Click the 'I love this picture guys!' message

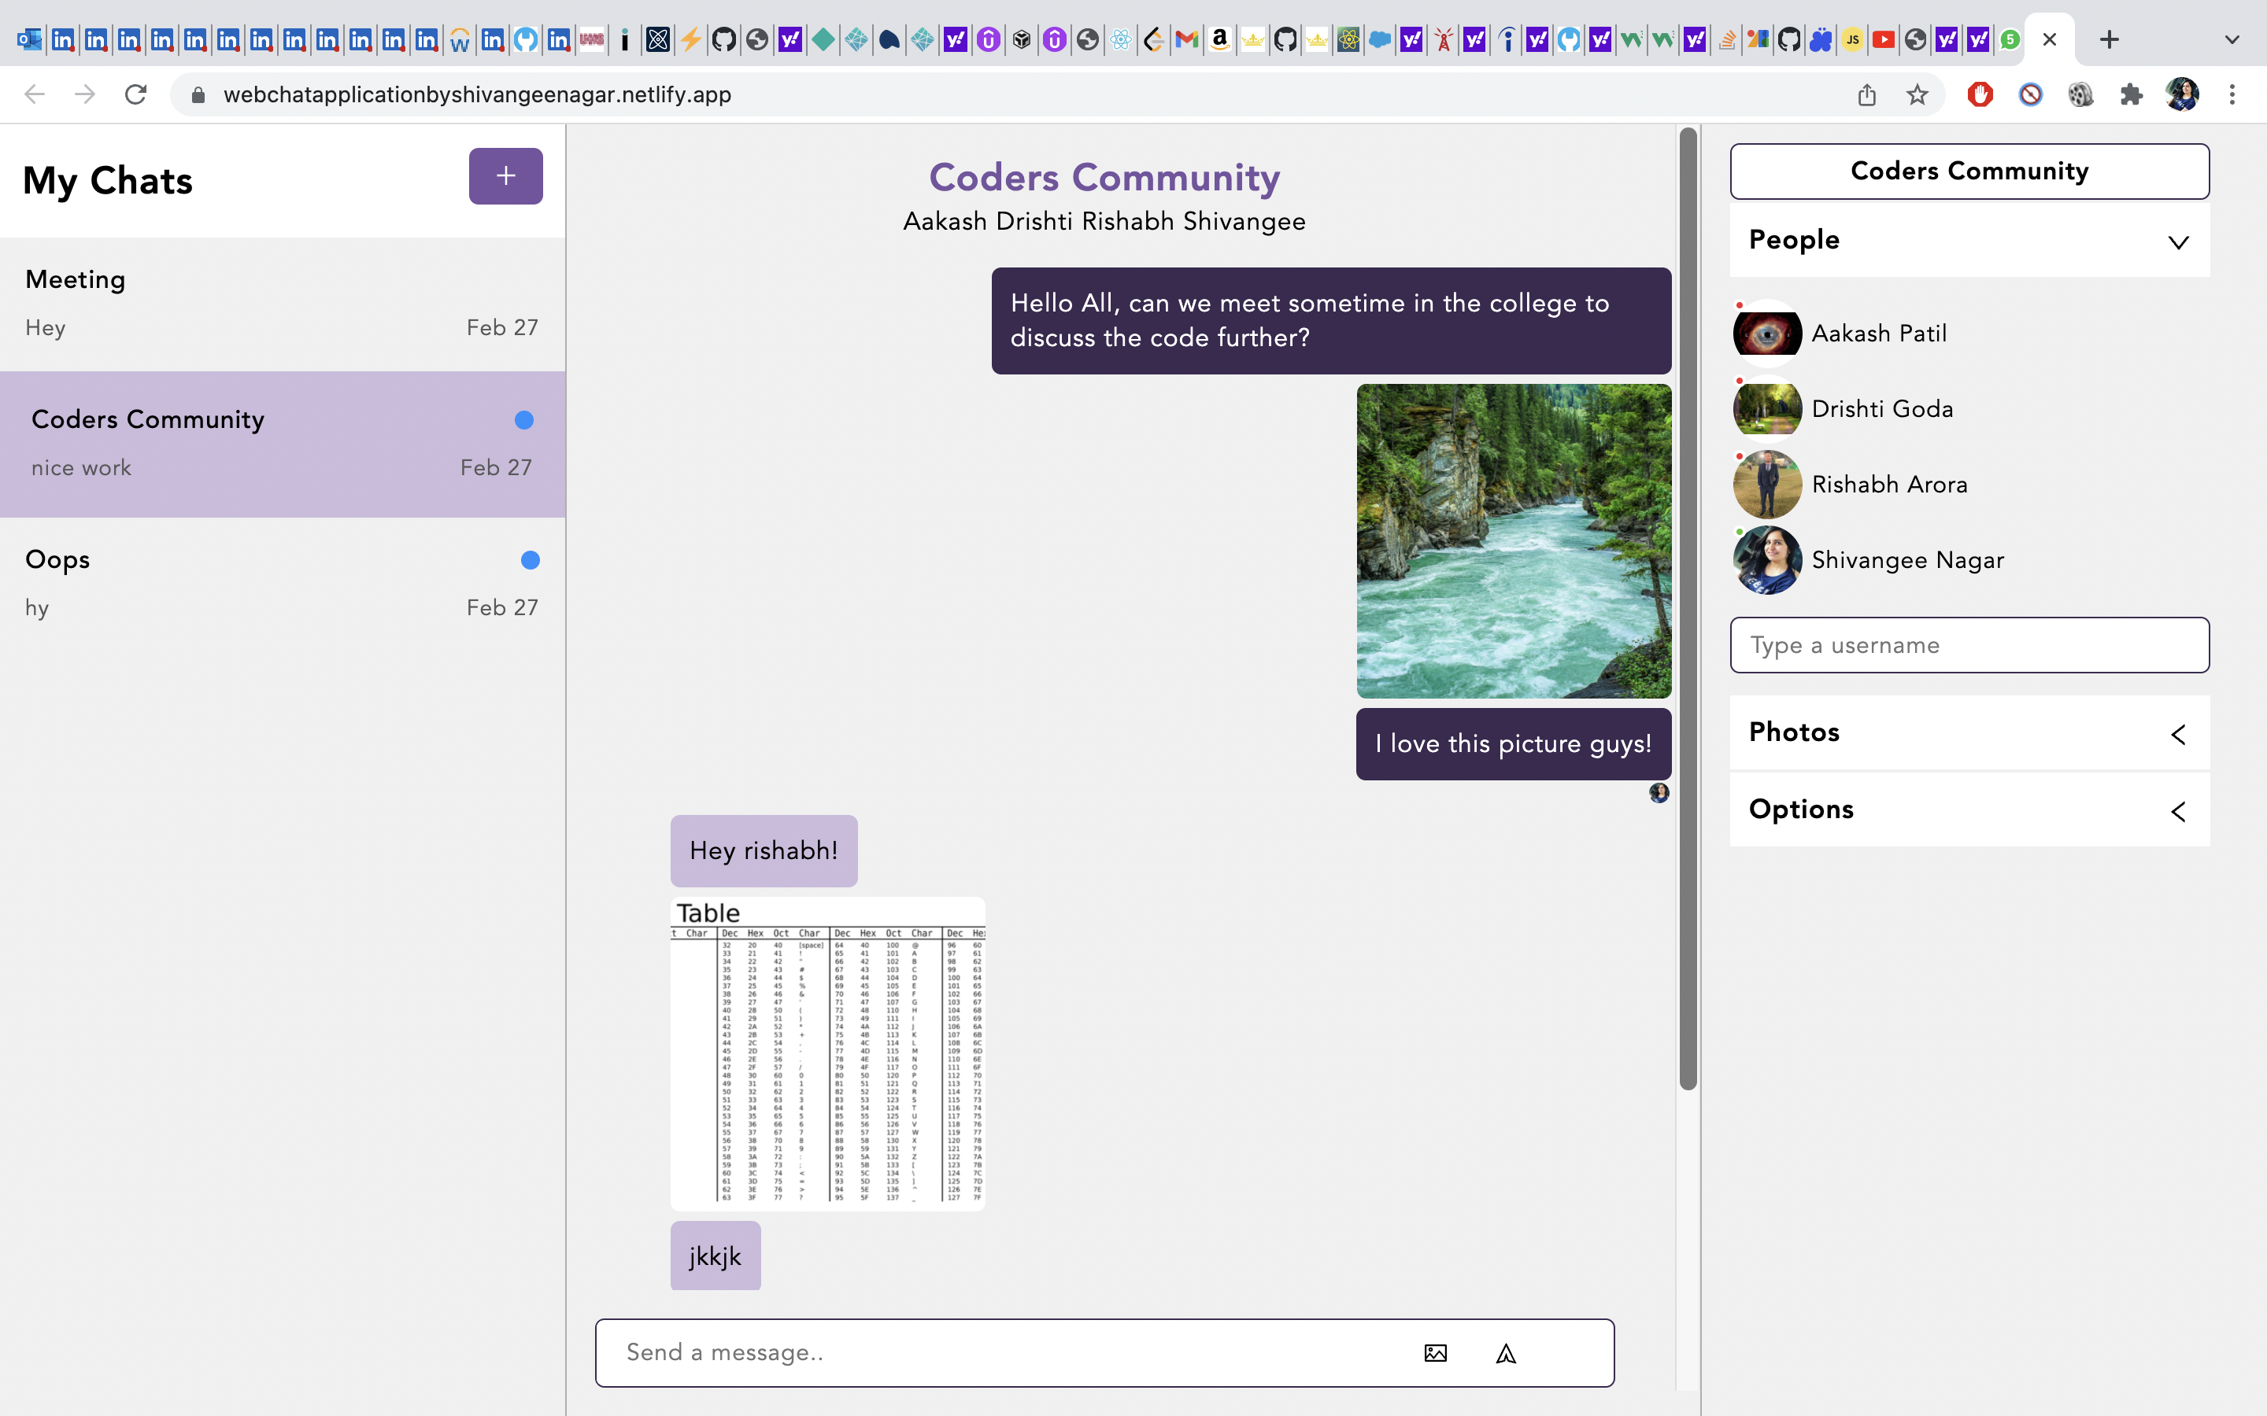[x=1513, y=743]
